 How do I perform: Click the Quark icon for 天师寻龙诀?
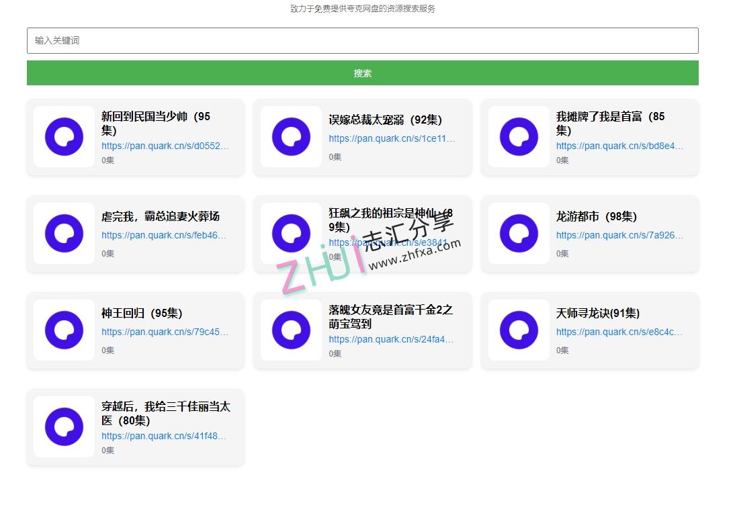[x=518, y=330]
